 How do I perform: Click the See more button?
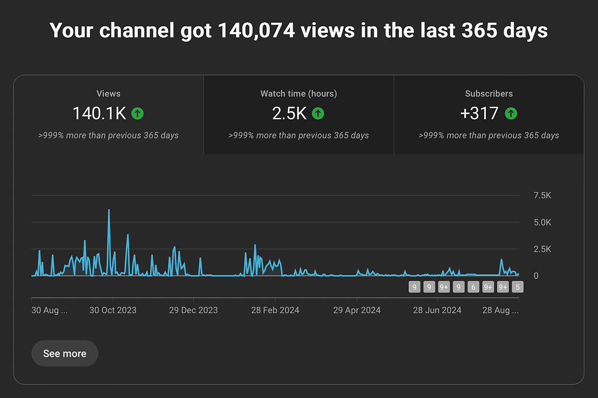tap(65, 354)
